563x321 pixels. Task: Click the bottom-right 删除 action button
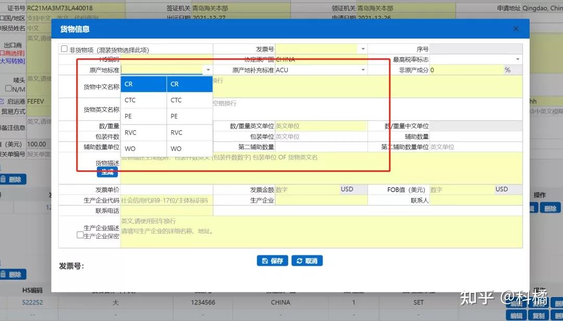(x=558, y=315)
